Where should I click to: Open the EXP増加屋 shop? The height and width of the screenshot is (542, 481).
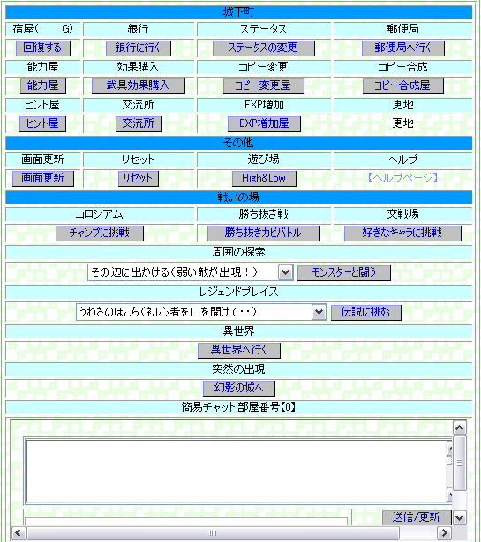point(264,123)
